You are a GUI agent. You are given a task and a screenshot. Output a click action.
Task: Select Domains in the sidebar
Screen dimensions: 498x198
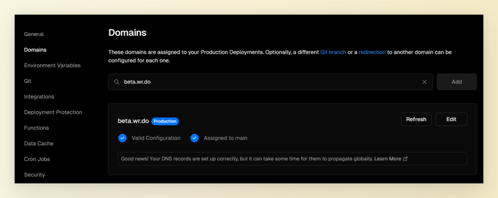[35, 50]
